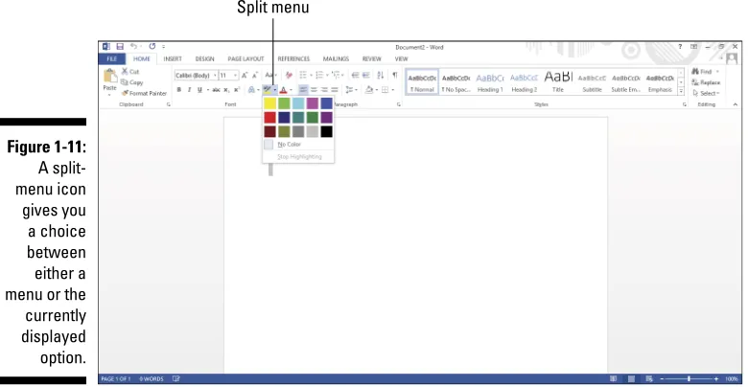Pick the yellow highlight color swatch
The width and height of the screenshot is (748, 387).
pos(270,103)
